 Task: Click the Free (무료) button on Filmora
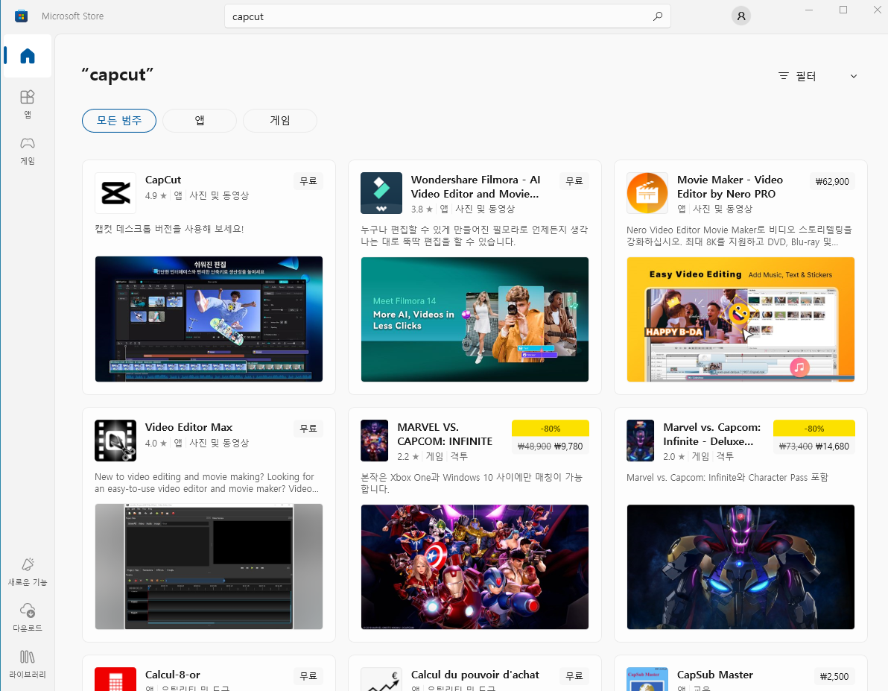[x=574, y=181]
